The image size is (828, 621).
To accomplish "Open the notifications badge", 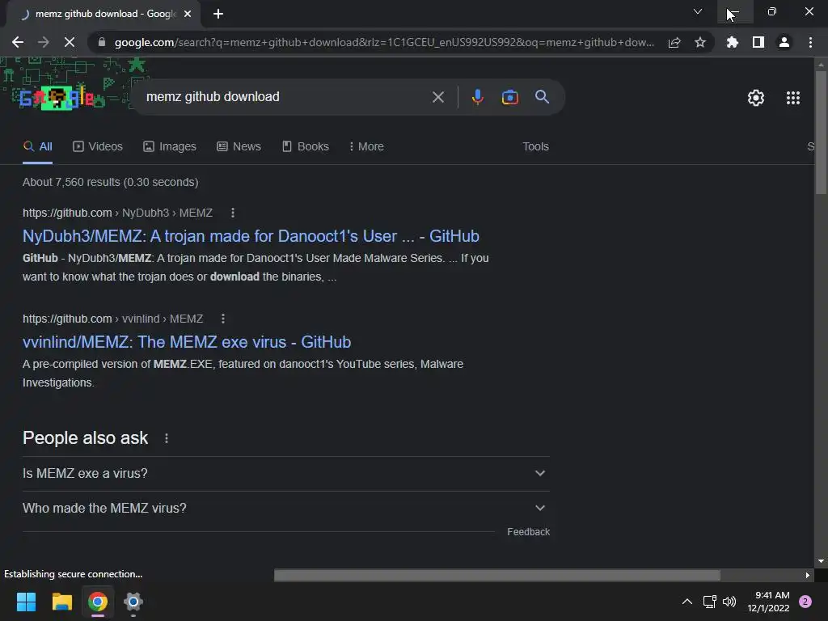I will pos(805,602).
